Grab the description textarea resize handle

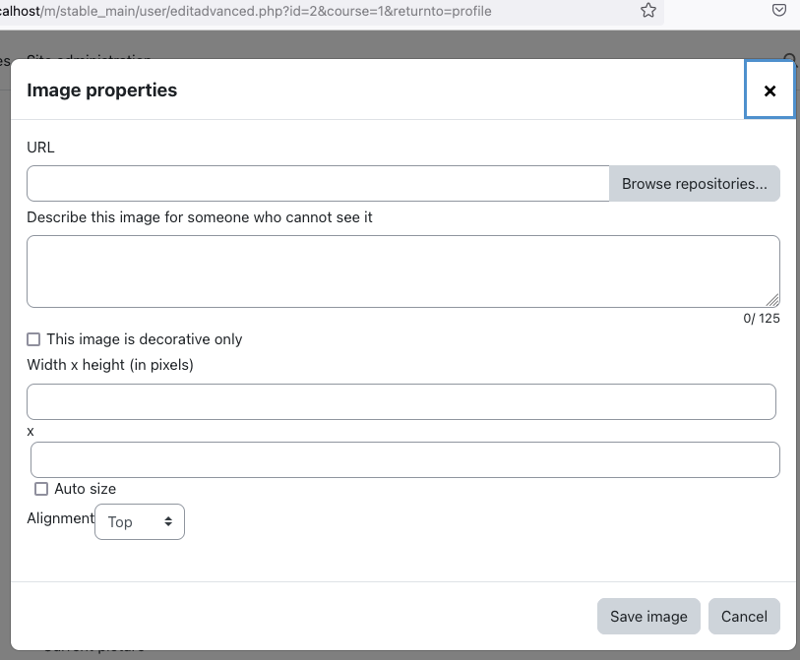772,300
